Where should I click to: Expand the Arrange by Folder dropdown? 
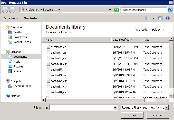[158, 30]
